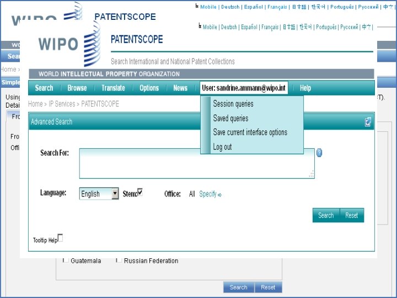The height and width of the screenshot is (298, 397).
Task: Switch to Español in front window language bar
Action: point(249,27)
